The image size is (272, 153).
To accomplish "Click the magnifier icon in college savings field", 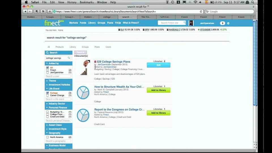I will click(69, 58).
